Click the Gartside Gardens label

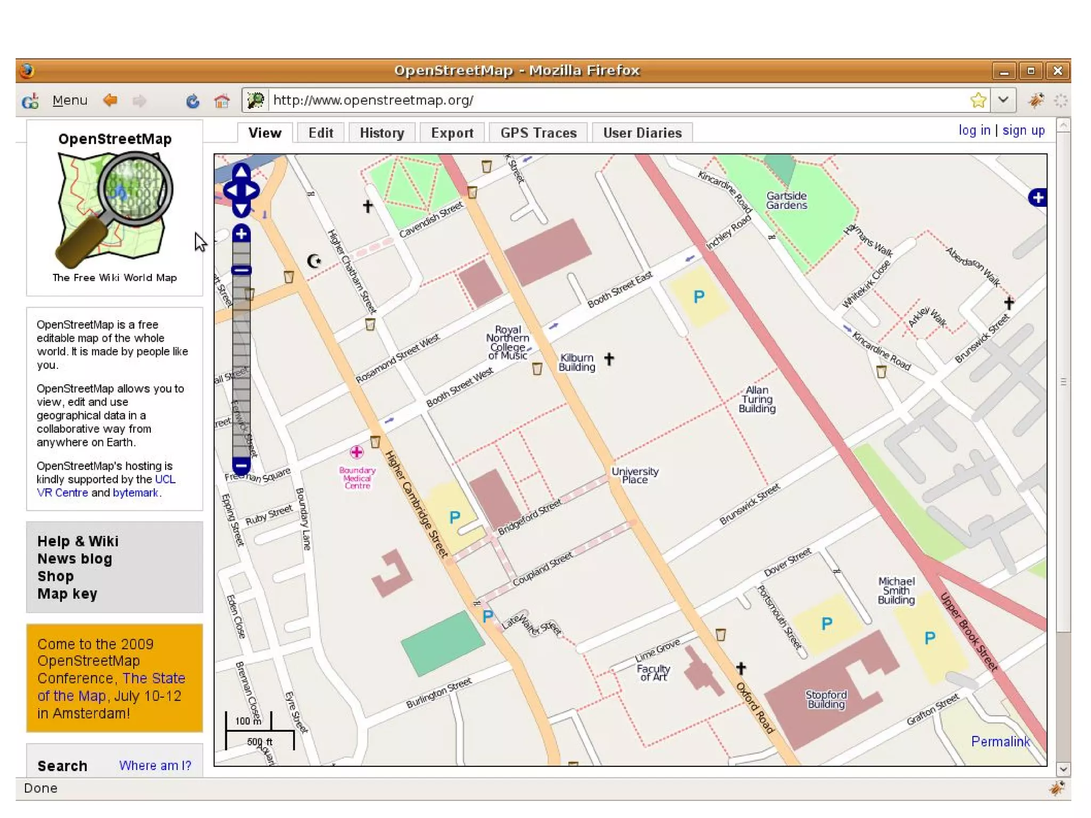[x=786, y=200]
